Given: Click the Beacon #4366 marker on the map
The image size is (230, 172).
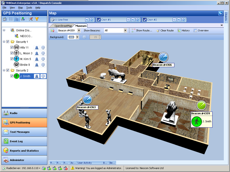Looking at the screenshot, I should click(x=163, y=57).
